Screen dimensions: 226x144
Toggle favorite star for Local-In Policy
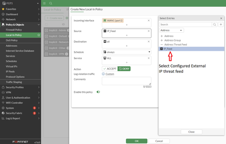(39, 35)
